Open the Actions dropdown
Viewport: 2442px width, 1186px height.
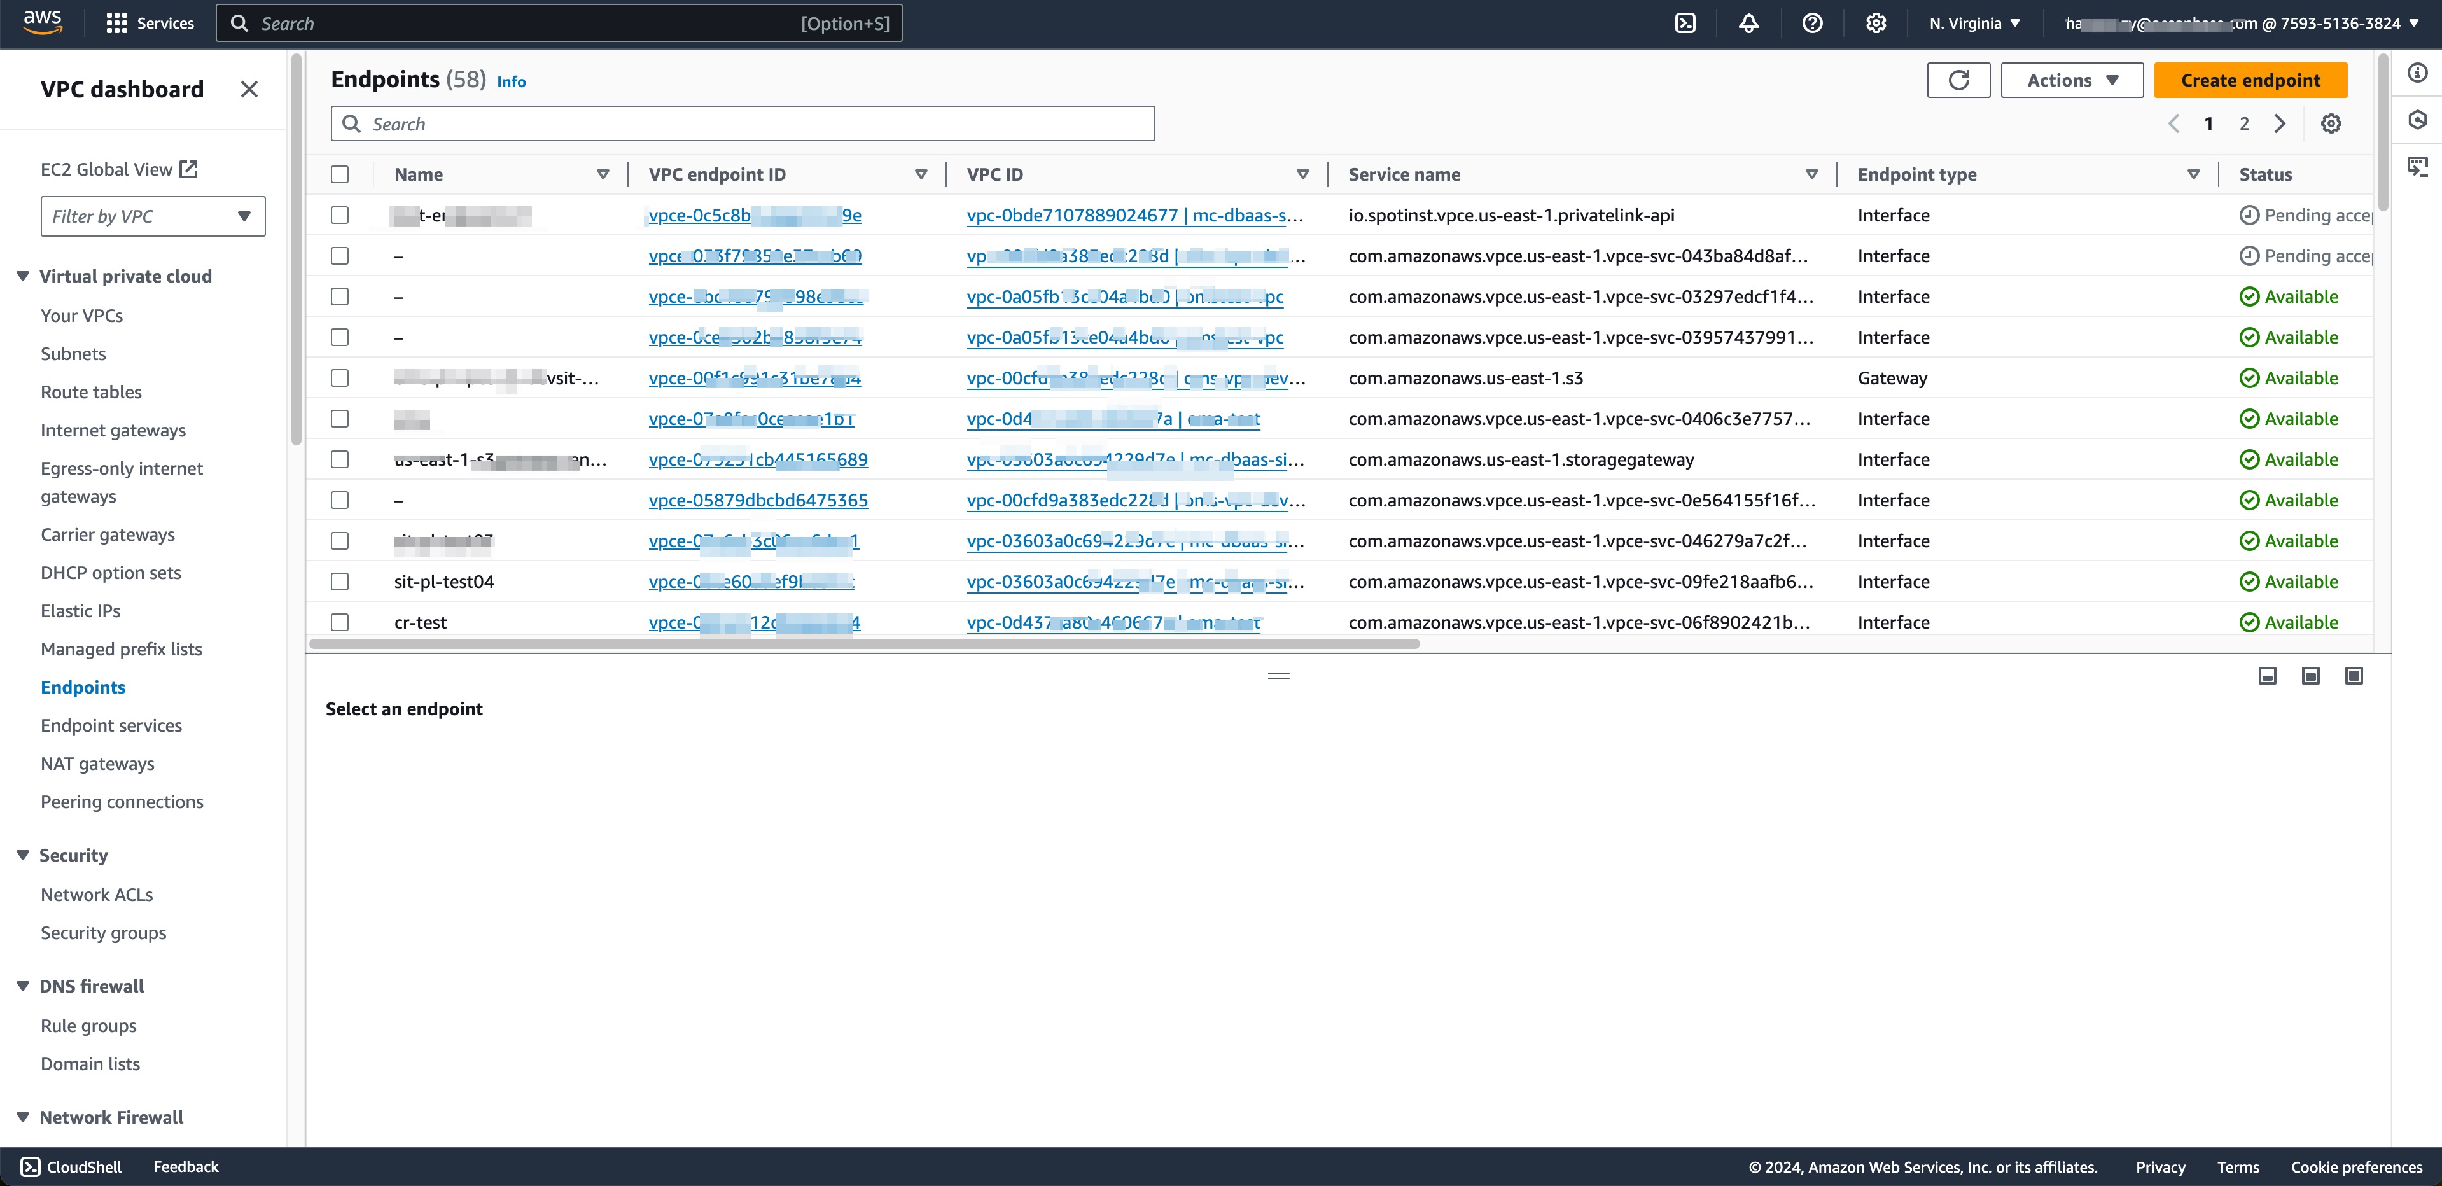pyautogui.click(x=2071, y=81)
